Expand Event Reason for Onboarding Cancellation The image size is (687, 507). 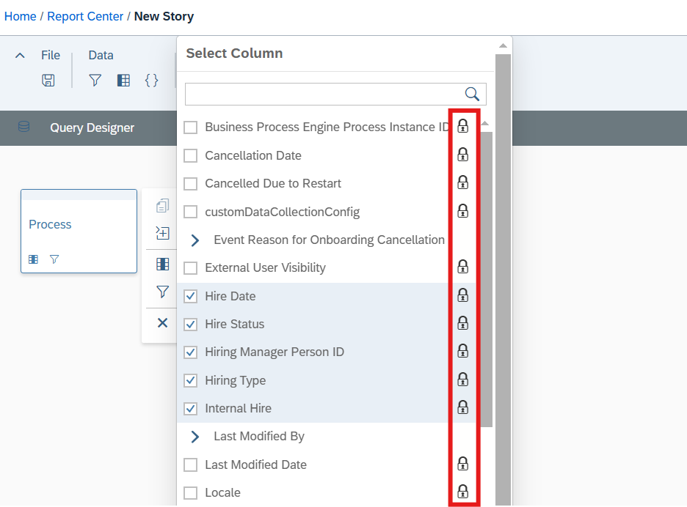tap(195, 240)
